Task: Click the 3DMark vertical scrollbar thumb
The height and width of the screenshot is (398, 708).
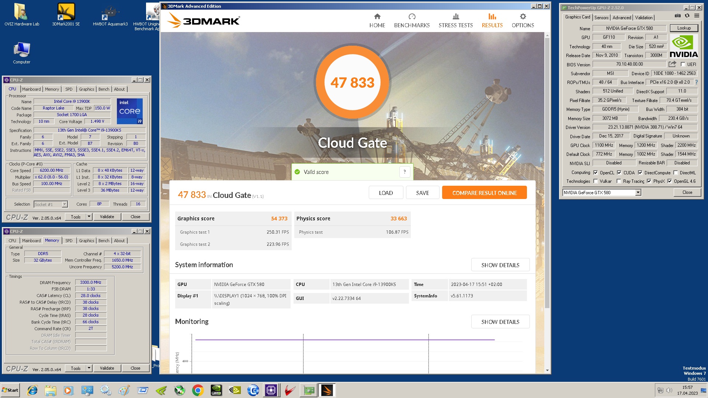Action: (547, 173)
